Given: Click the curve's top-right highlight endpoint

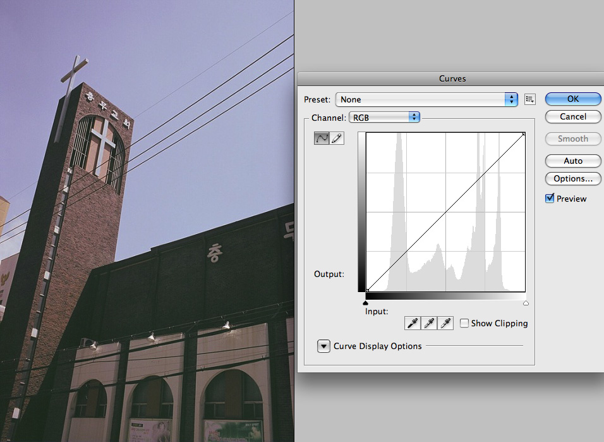Looking at the screenshot, I should (x=524, y=133).
